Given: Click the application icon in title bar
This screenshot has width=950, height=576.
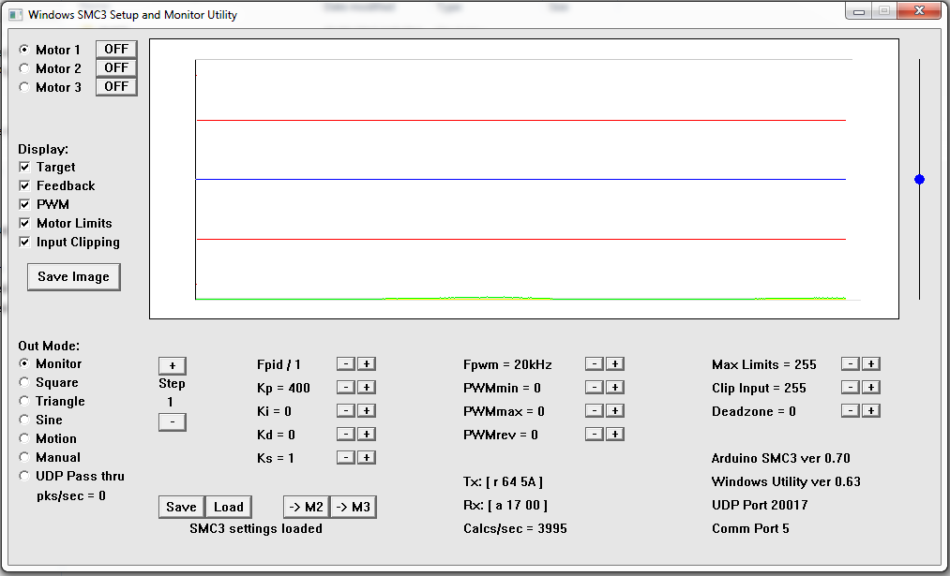Looking at the screenshot, I should 15,15.
